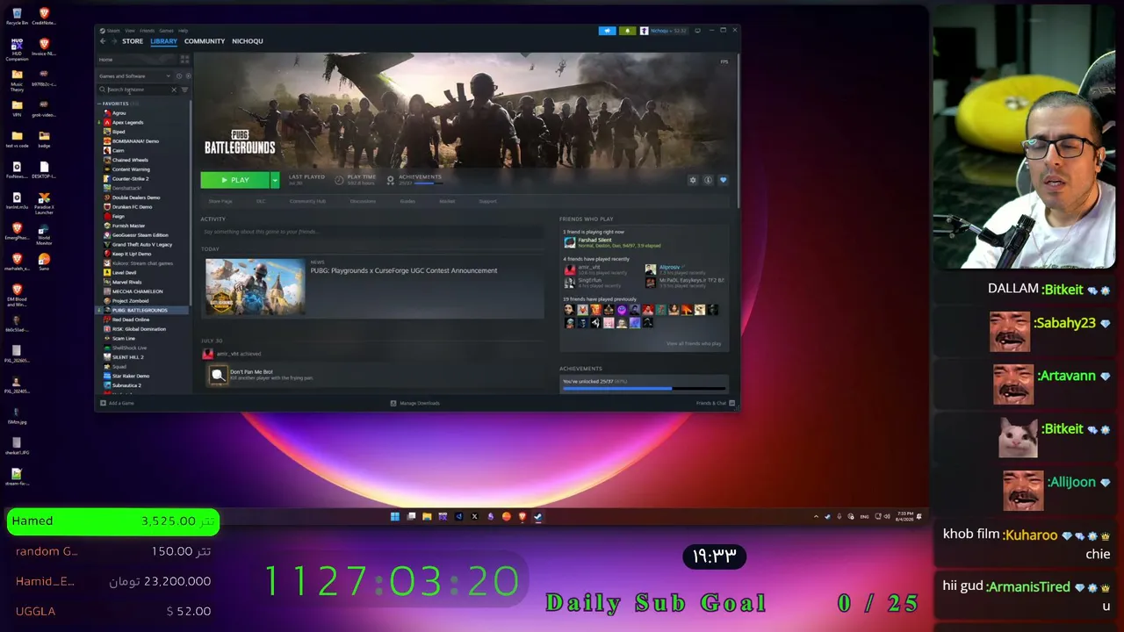This screenshot has width=1124, height=632.
Task: Open the CurseForge UGC Contest Announcement headline
Action: [404, 270]
